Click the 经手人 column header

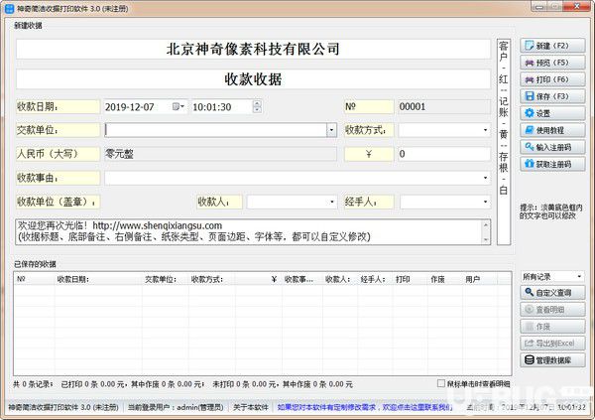375,279
